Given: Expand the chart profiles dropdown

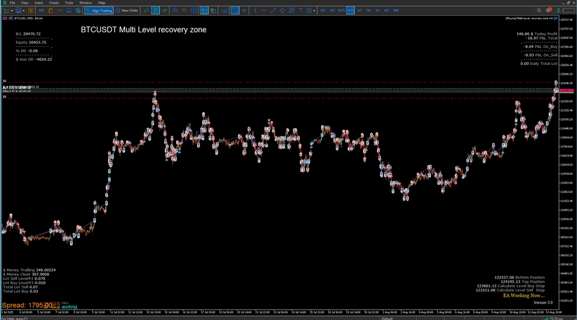Looking at the screenshot, I should coord(23,10).
